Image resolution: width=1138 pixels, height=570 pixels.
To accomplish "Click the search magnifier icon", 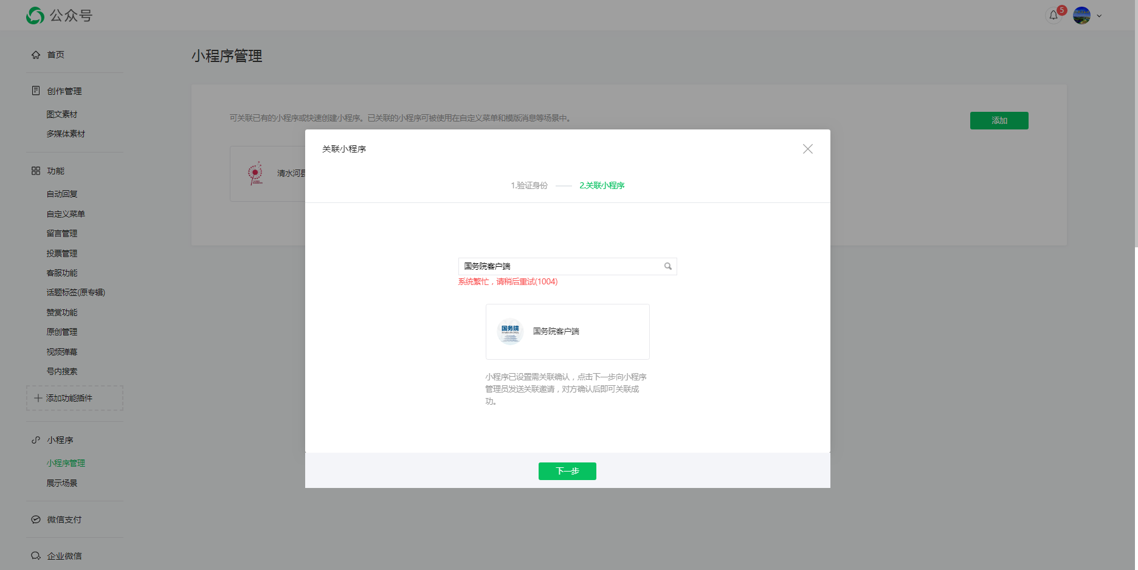I will pyautogui.click(x=668, y=266).
